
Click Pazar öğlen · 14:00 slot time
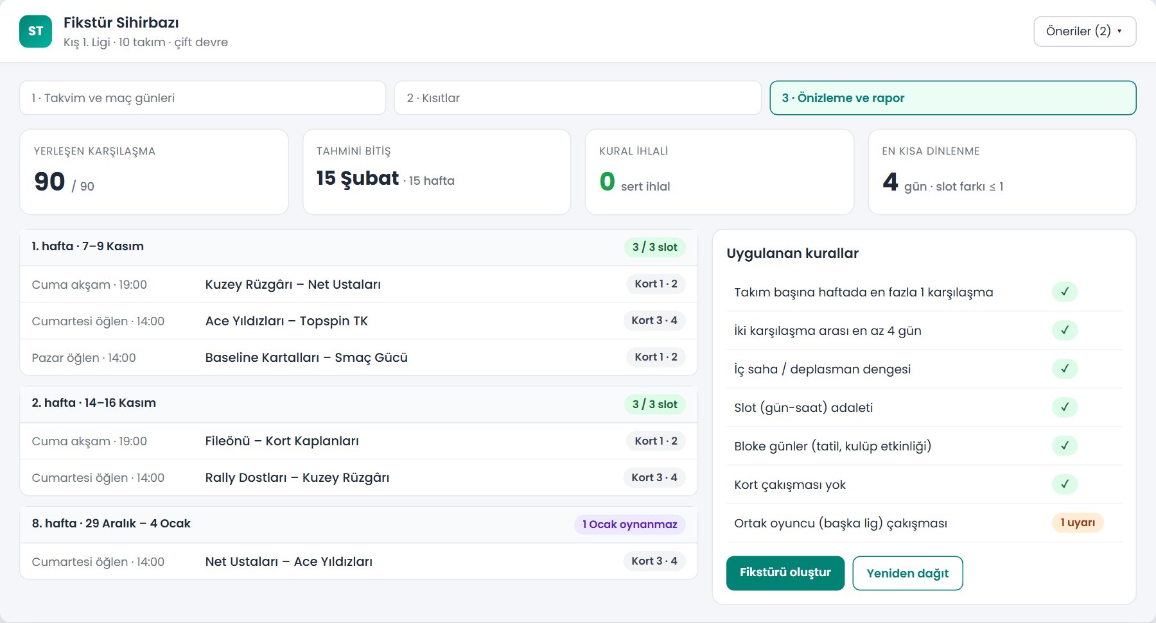[83, 357]
